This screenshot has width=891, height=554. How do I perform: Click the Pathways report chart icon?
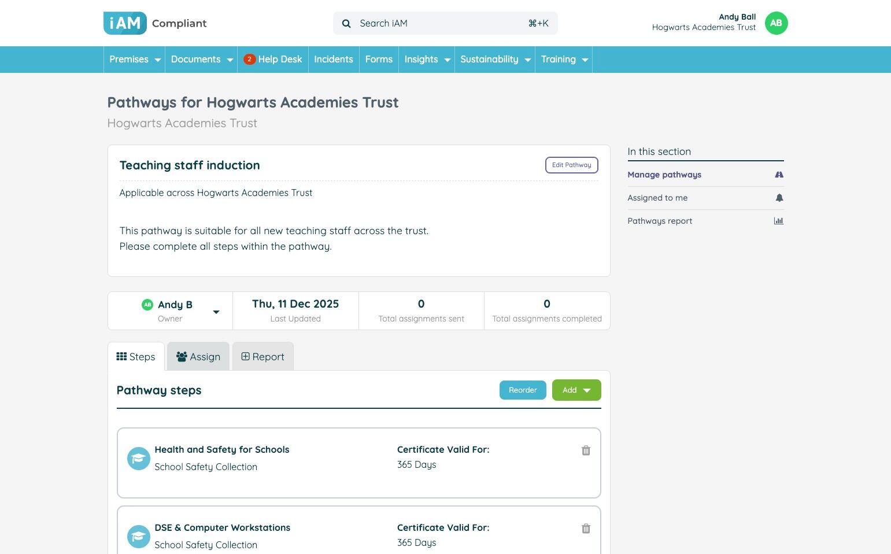coord(779,221)
